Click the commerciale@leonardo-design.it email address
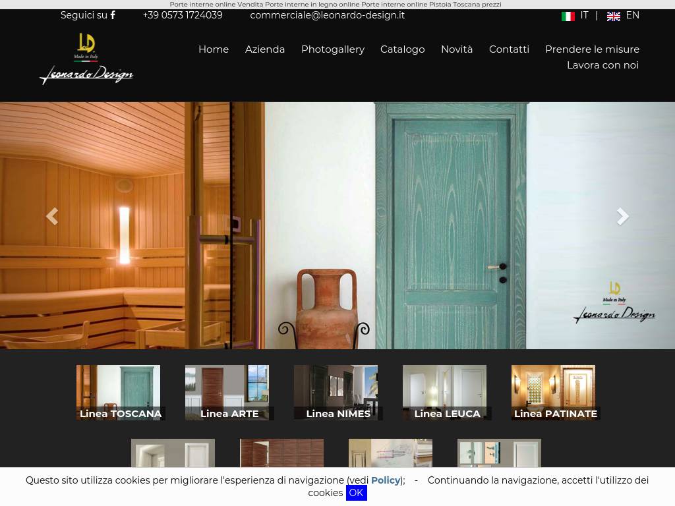Image resolution: width=675 pixels, height=506 pixels. click(x=327, y=15)
